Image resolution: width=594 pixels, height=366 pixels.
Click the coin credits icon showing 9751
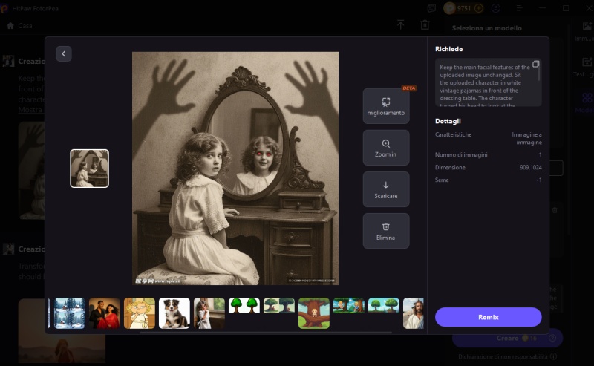[x=450, y=8]
